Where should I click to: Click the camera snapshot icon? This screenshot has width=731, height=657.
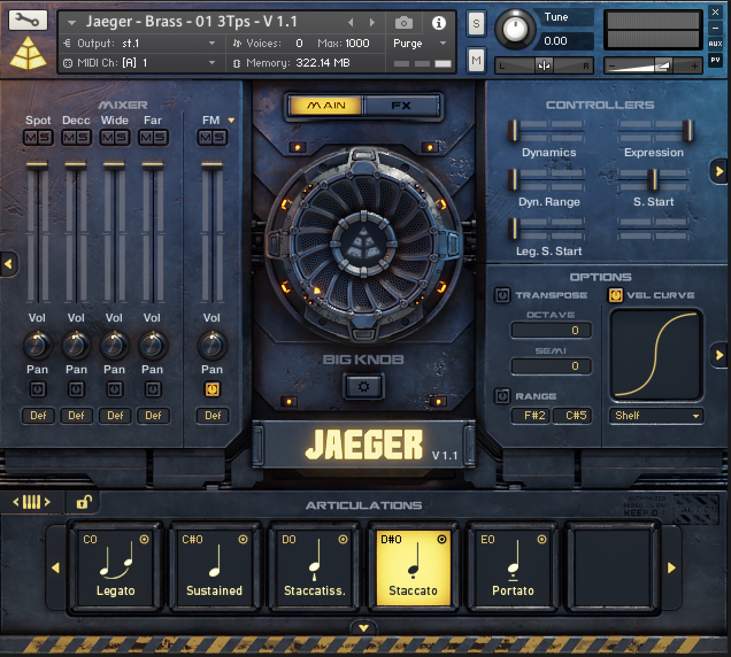pos(403,23)
